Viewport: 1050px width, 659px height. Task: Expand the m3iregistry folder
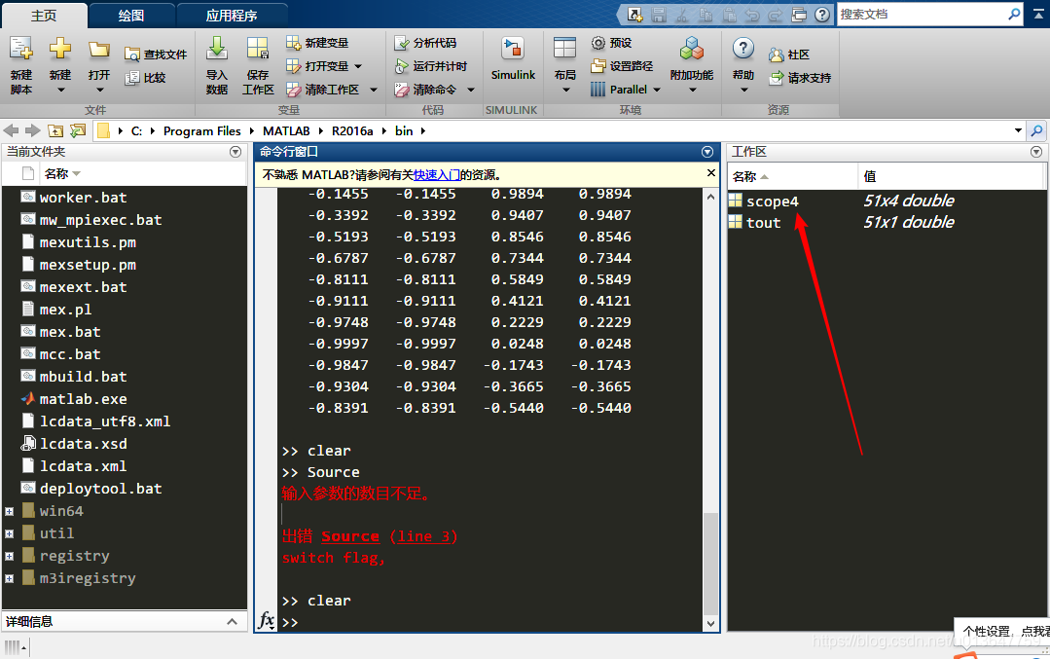pyautogui.click(x=10, y=578)
